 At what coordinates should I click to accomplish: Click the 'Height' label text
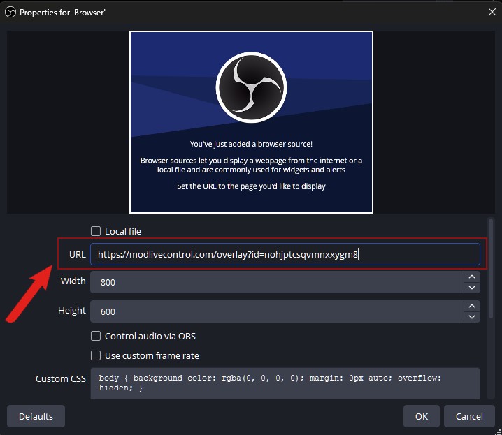point(72,310)
